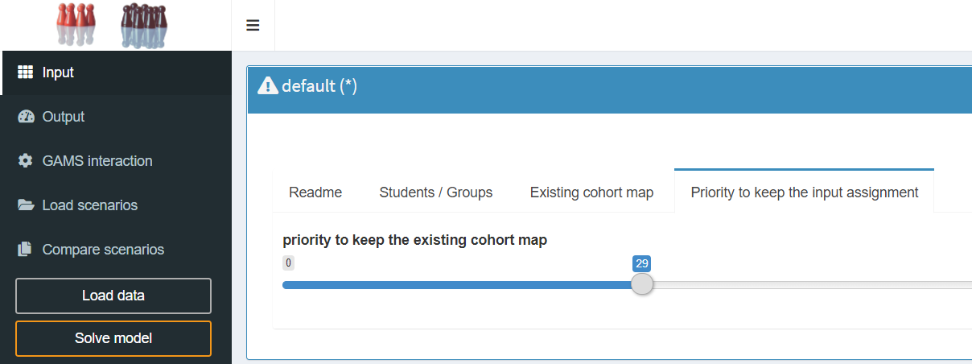Open the Readme tab
The width and height of the screenshot is (972, 364).
point(315,192)
